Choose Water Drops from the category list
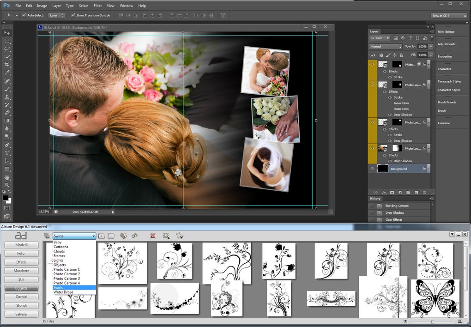 coord(63,292)
